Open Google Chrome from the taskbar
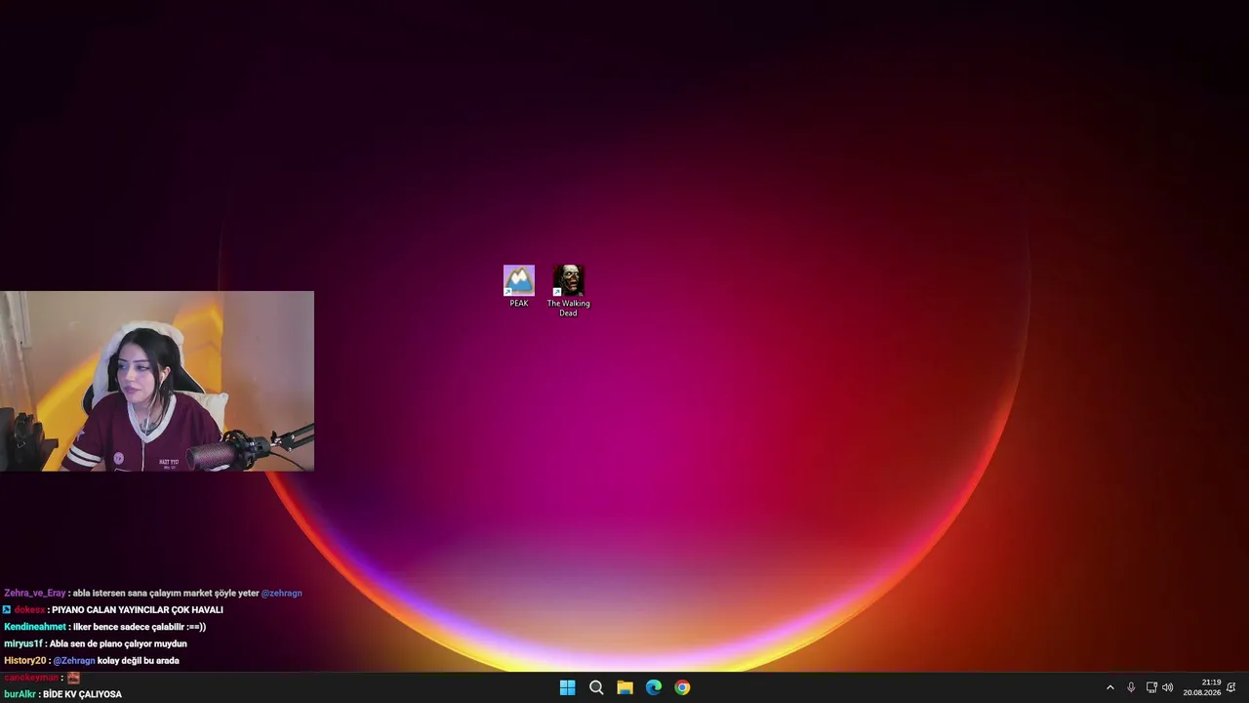 point(682,687)
